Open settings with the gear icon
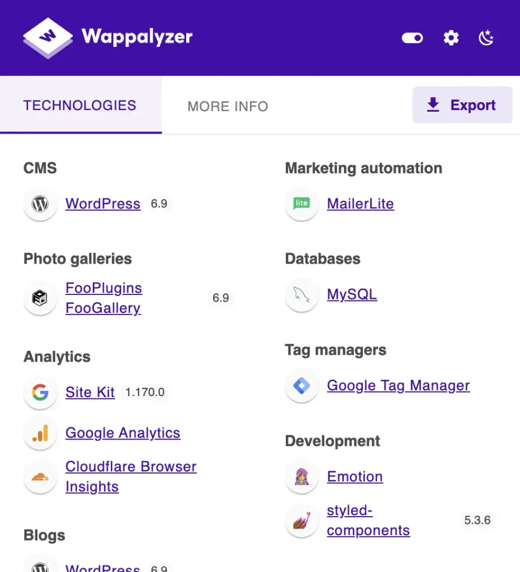This screenshot has height=572, width=520. click(x=451, y=38)
